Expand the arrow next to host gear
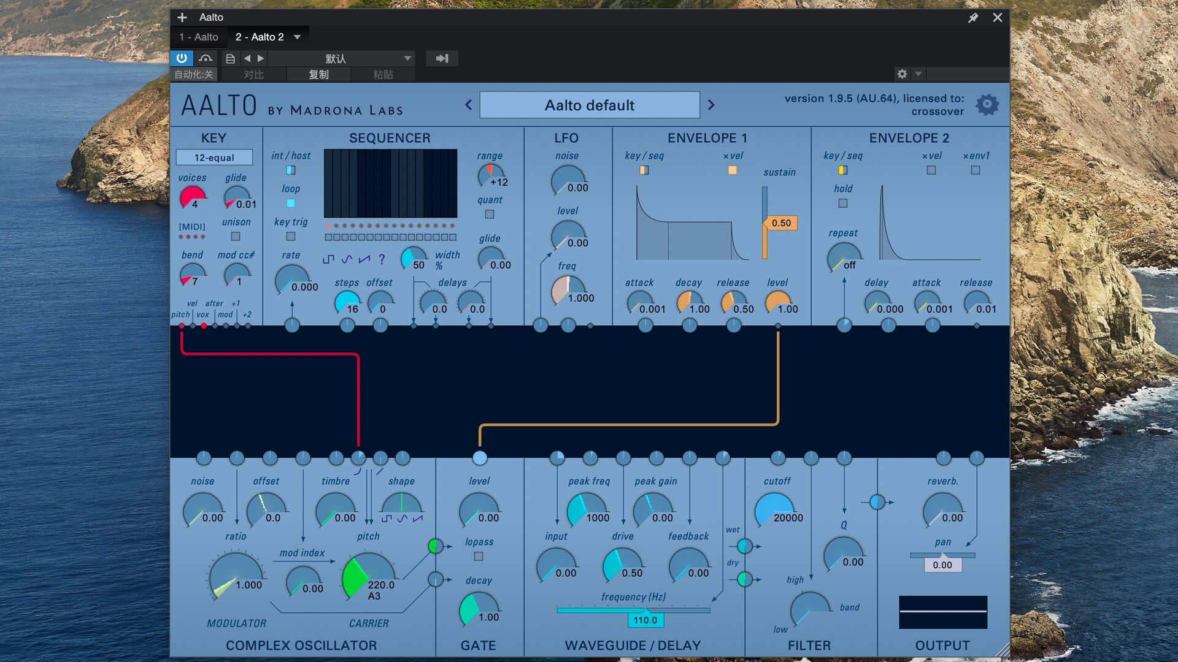The height and width of the screenshot is (662, 1178). coord(918,74)
